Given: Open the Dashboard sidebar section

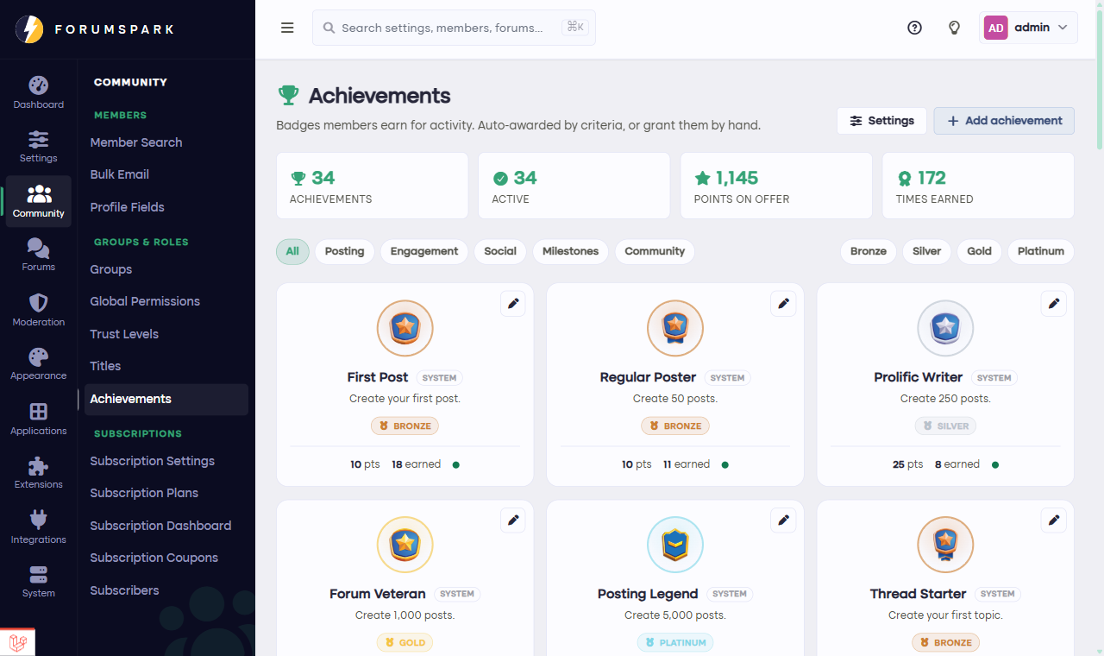Looking at the screenshot, I should (38, 93).
